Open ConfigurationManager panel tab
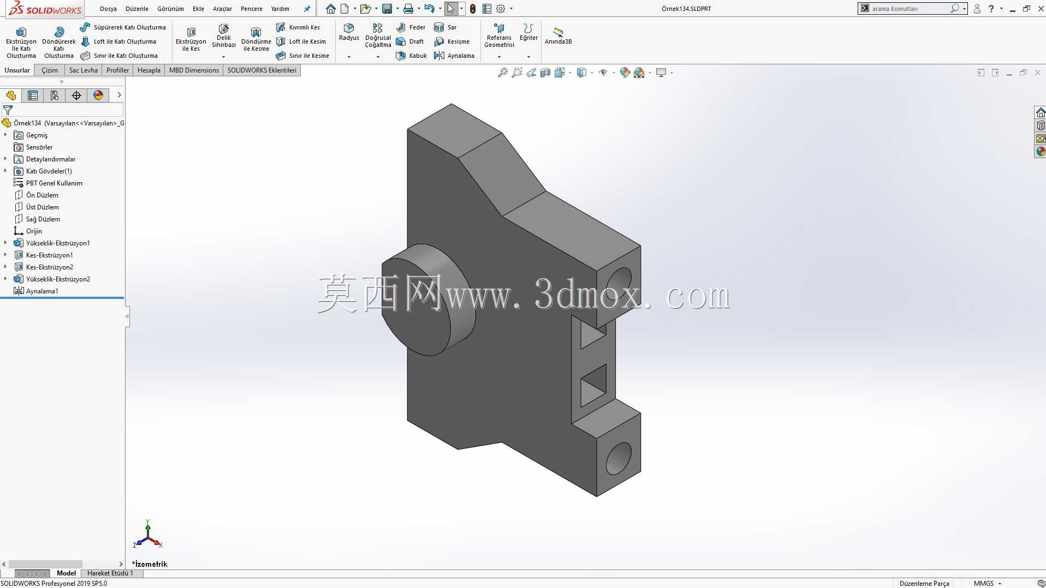This screenshot has width=1046, height=588. click(55, 95)
